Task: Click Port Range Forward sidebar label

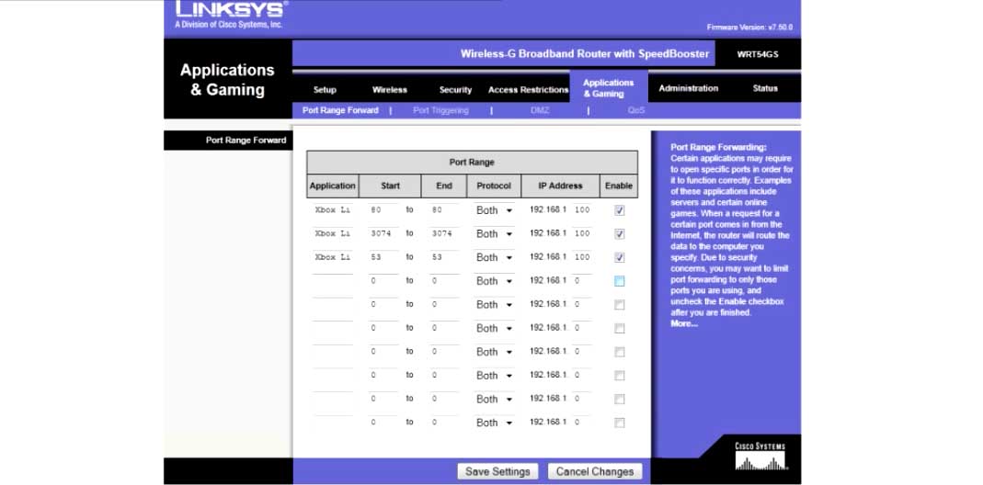Action: (x=246, y=141)
